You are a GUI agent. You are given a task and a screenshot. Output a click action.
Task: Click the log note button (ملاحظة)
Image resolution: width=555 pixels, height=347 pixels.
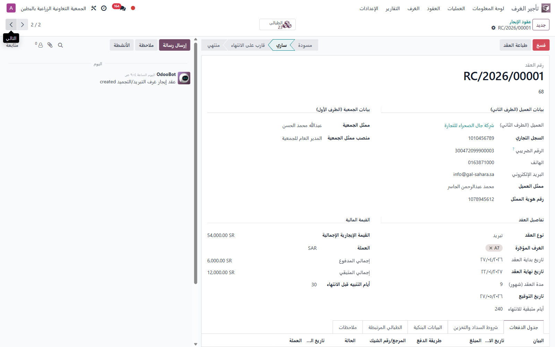point(146,45)
